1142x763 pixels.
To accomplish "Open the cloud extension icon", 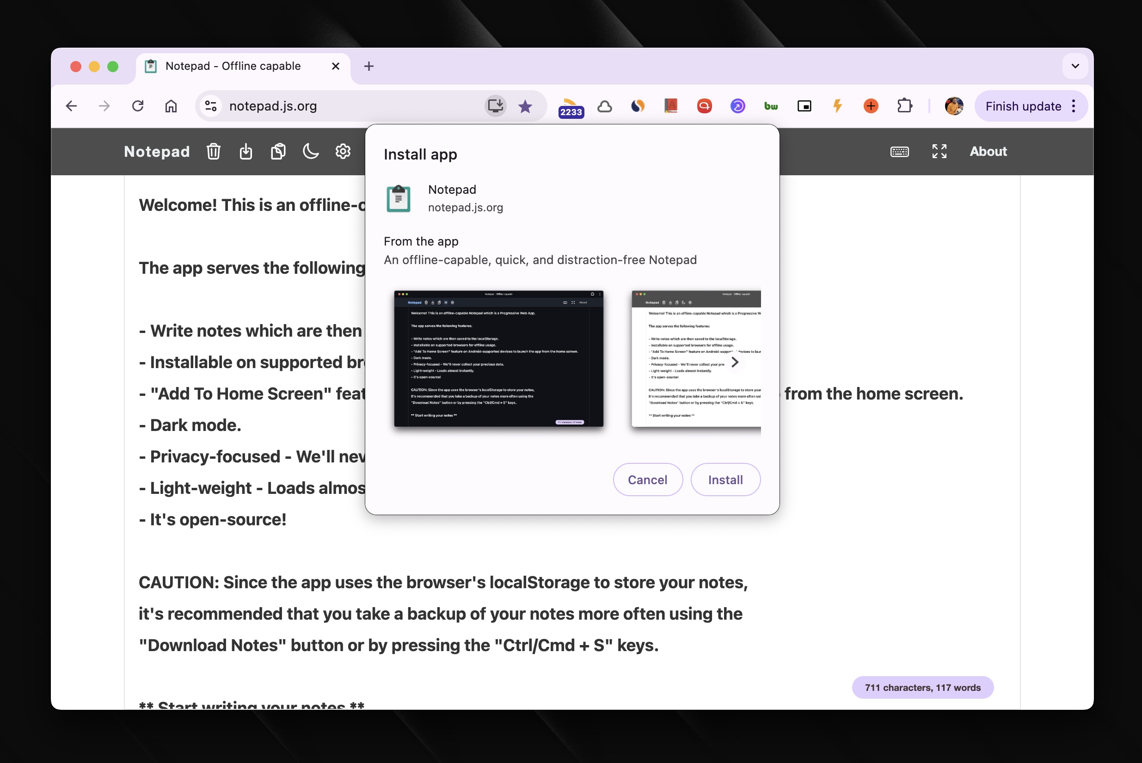I will (604, 106).
